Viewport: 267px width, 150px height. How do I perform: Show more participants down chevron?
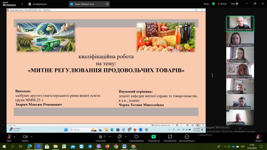point(240,128)
